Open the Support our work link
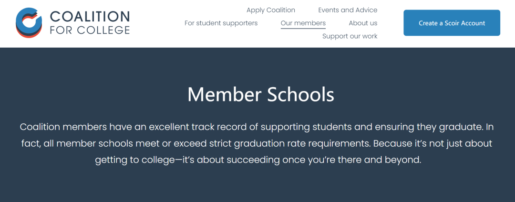 (x=350, y=36)
